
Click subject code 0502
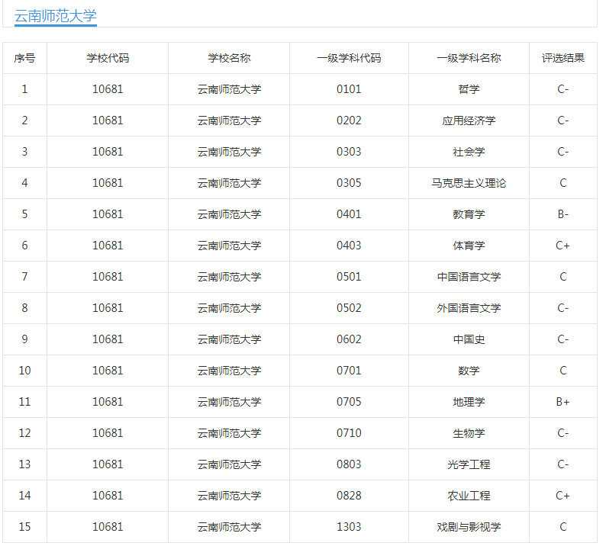pyautogui.click(x=349, y=308)
